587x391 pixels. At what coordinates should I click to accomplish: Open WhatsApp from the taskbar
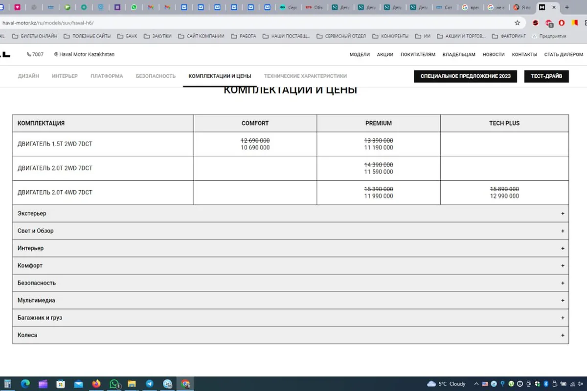pyautogui.click(x=114, y=384)
